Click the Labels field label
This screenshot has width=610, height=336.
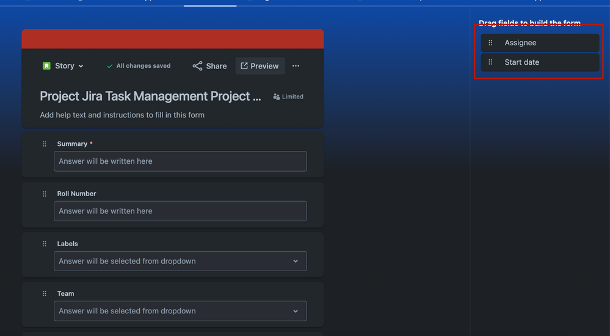click(67, 244)
